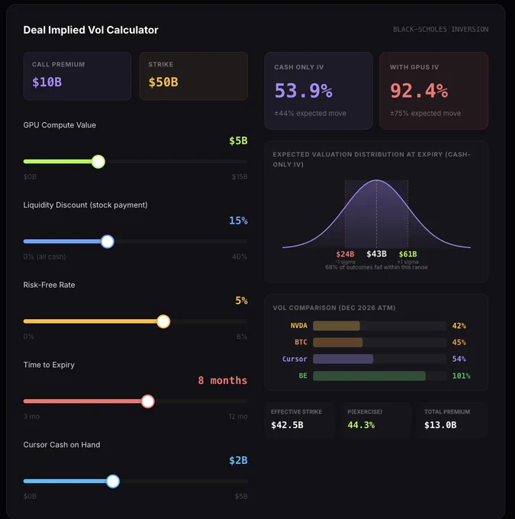The image size is (515, 519).
Task: Click the $24B minus one sigma label
Action: (345, 254)
